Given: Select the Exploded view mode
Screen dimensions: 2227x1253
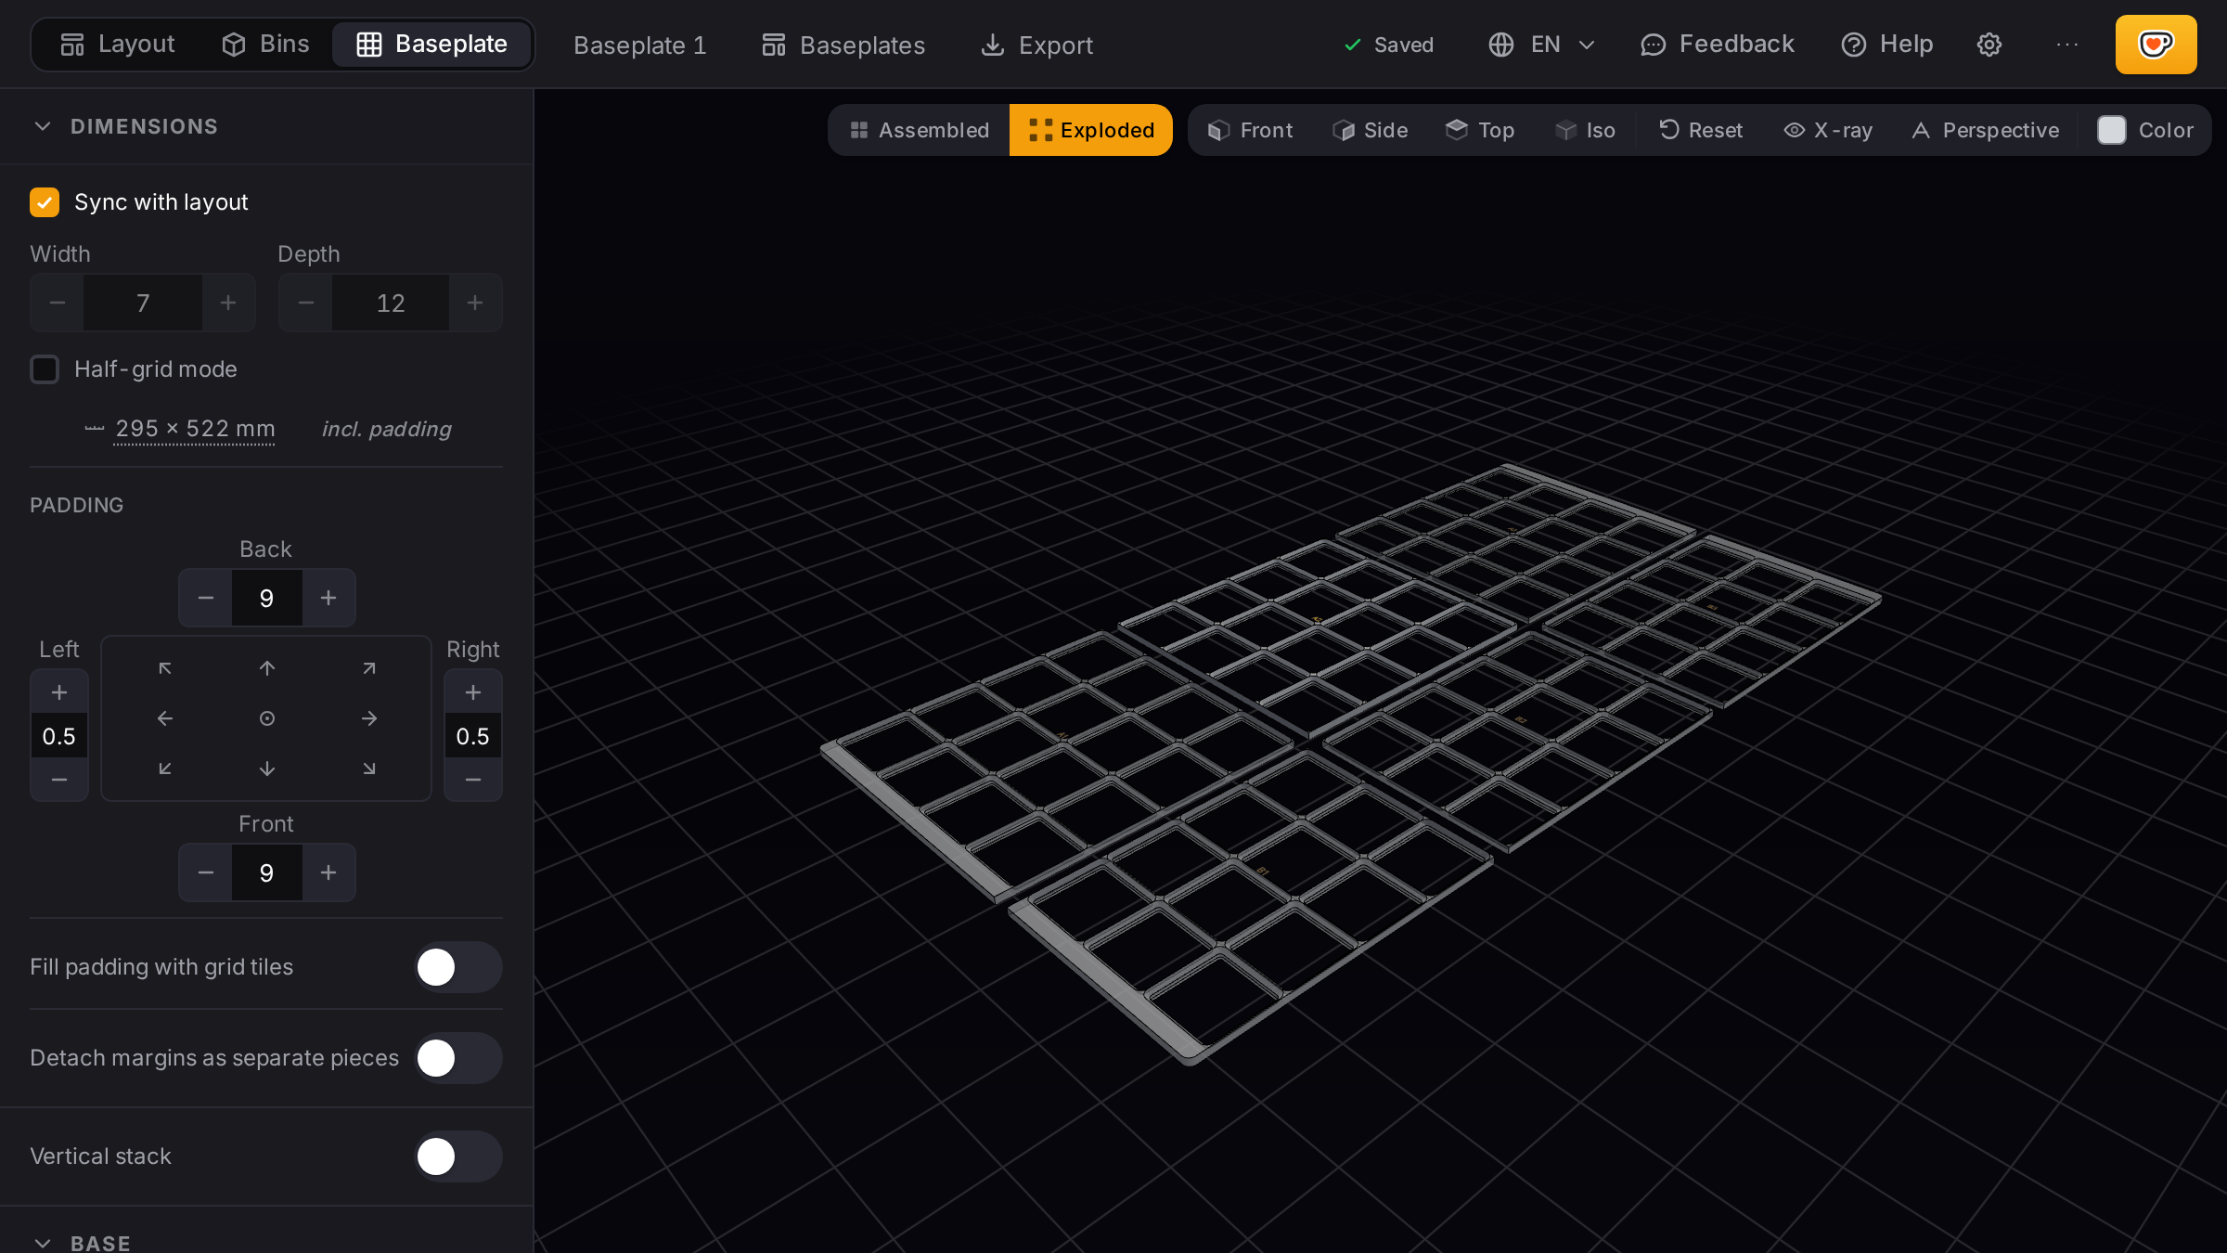Looking at the screenshot, I should pyautogui.click(x=1091, y=130).
